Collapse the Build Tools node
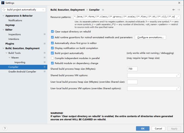The width and height of the screenshot is (184, 133). coord(6,53)
